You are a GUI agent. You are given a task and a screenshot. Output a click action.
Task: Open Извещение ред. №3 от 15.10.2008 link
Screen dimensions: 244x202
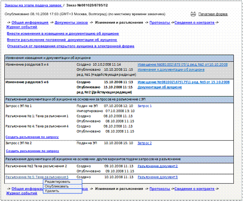(183, 82)
